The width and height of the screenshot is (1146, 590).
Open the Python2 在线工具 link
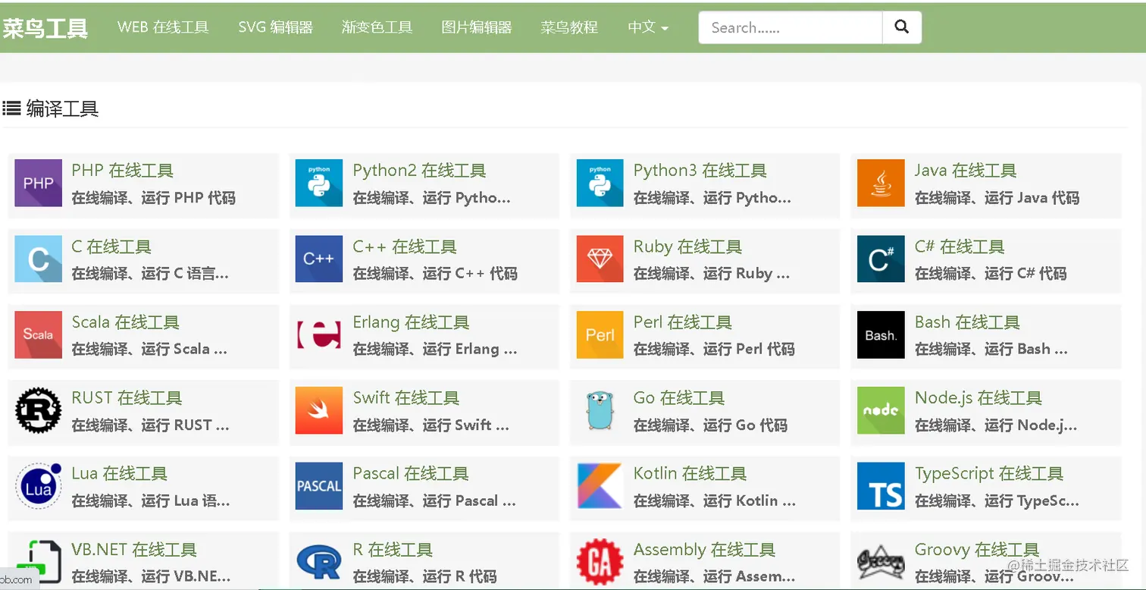(x=419, y=171)
